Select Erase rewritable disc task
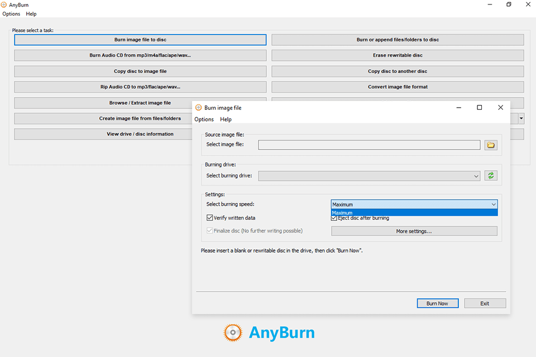Image resolution: width=536 pixels, height=357 pixels. click(x=398, y=56)
